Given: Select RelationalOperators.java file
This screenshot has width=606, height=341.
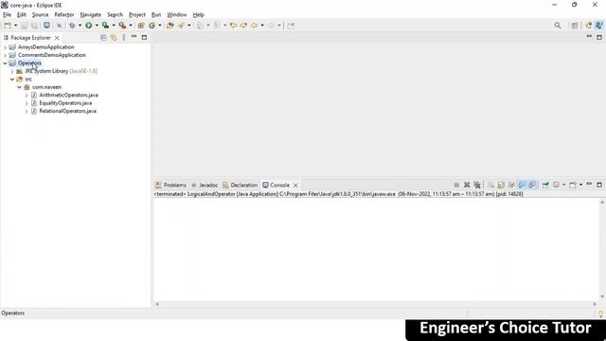Looking at the screenshot, I should pos(67,111).
